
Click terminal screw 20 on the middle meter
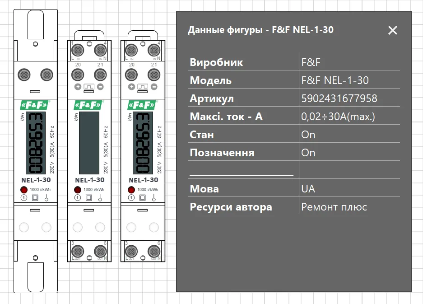pyautogui.click(x=78, y=75)
